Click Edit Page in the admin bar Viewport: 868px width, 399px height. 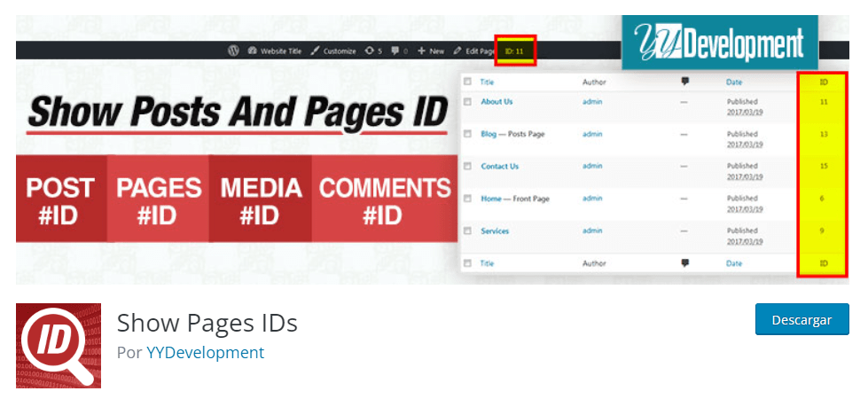[473, 51]
